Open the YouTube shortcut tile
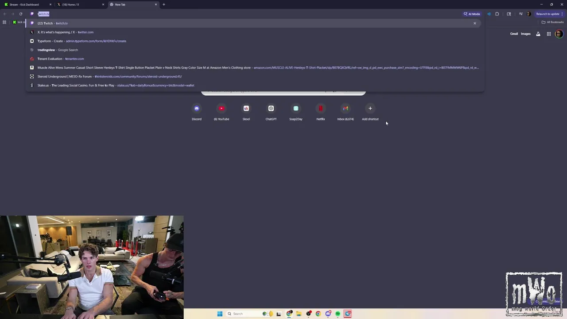 tap(221, 112)
